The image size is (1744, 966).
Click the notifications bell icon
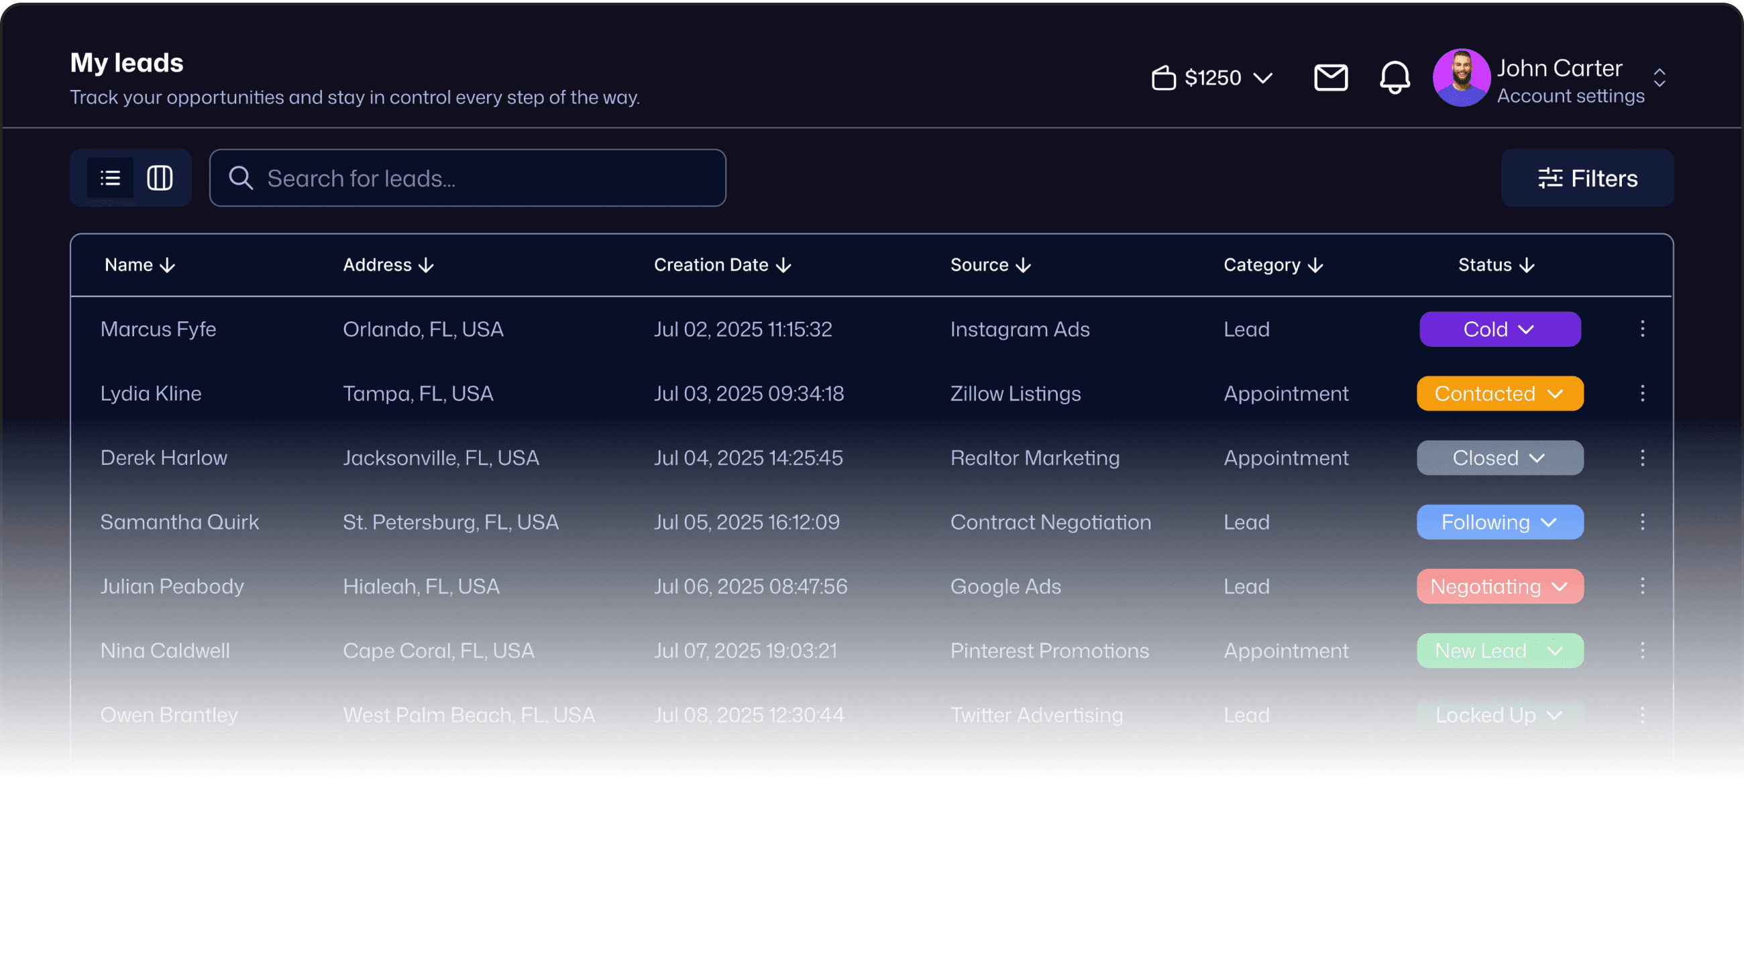point(1395,77)
